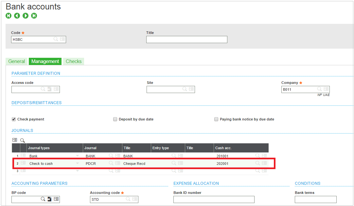Open the empty Journal types dropdown on row 3
This screenshot has height=206, width=354.
pos(77,170)
